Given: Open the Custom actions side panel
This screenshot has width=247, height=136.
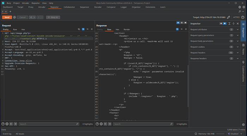Looking at the screenshot, I should (243, 72).
